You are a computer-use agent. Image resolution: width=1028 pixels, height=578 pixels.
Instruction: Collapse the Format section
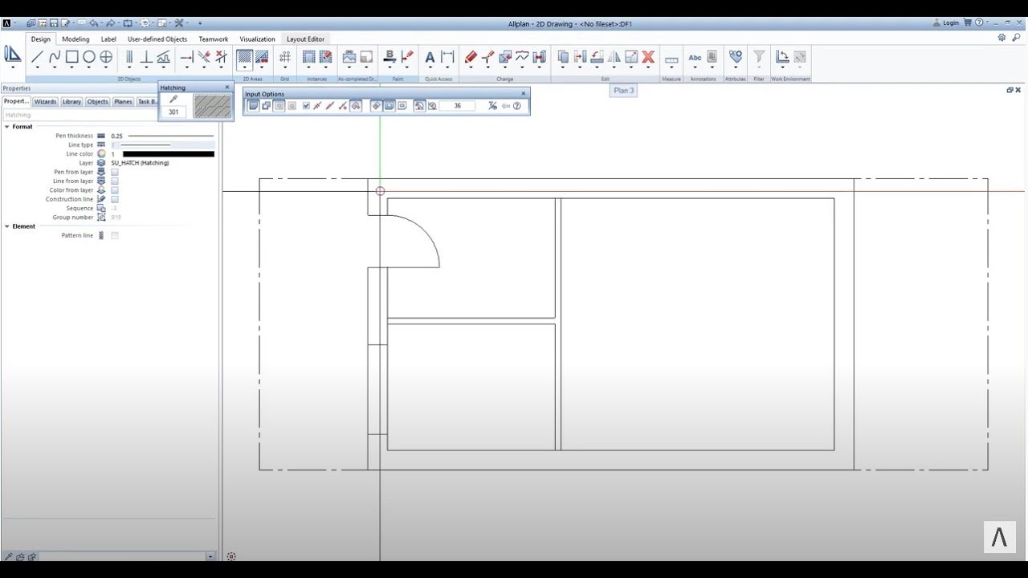point(7,127)
